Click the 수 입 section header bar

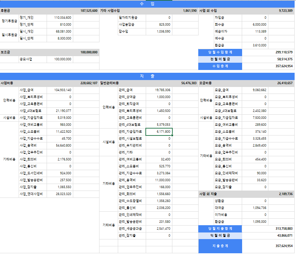point(147,4)
